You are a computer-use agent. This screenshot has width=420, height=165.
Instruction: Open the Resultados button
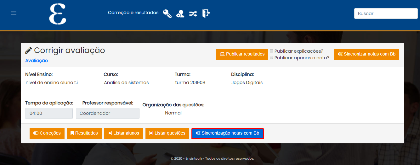84,133
